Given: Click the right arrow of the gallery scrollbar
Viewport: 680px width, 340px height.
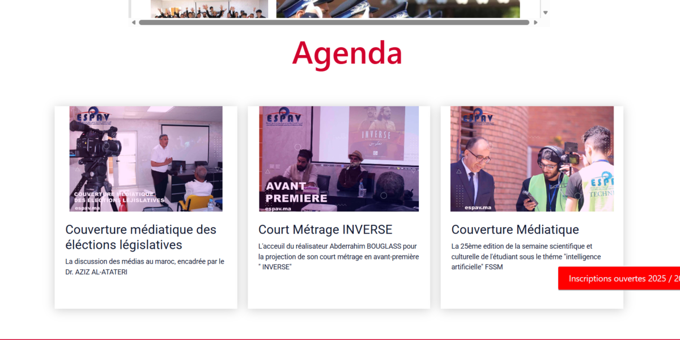Looking at the screenshot, I should [x=534, y=23].
